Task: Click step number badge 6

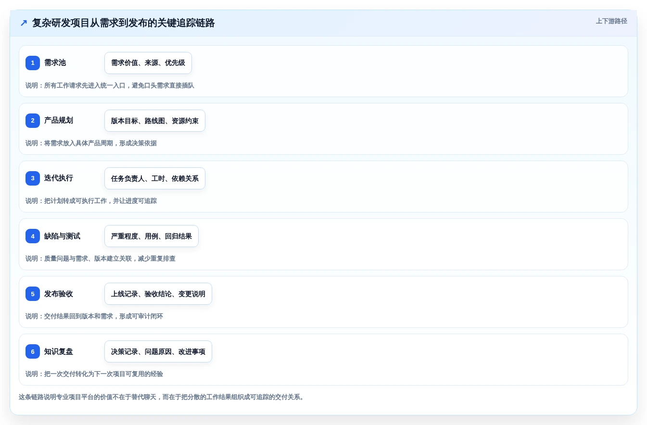Action: coord(33,351)
